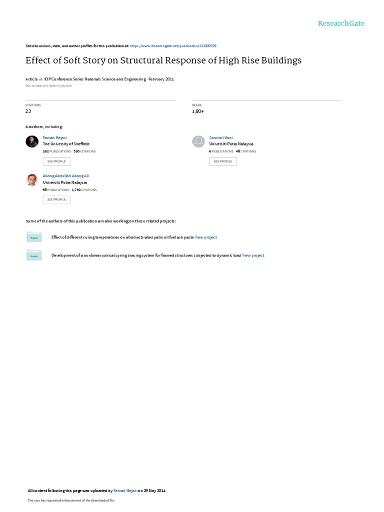Click Samira Jilani's placeholder avatar icon
The image size is (384, 512).
pyautogui.click(x=198, y=141)
